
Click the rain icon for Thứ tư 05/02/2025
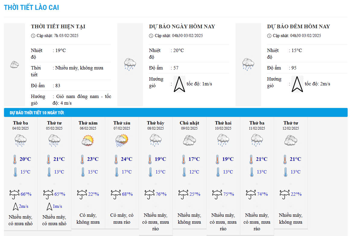54,140
